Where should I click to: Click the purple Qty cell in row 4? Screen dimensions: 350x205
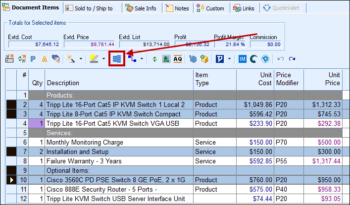pyautogui.click(x=37, y=123)
